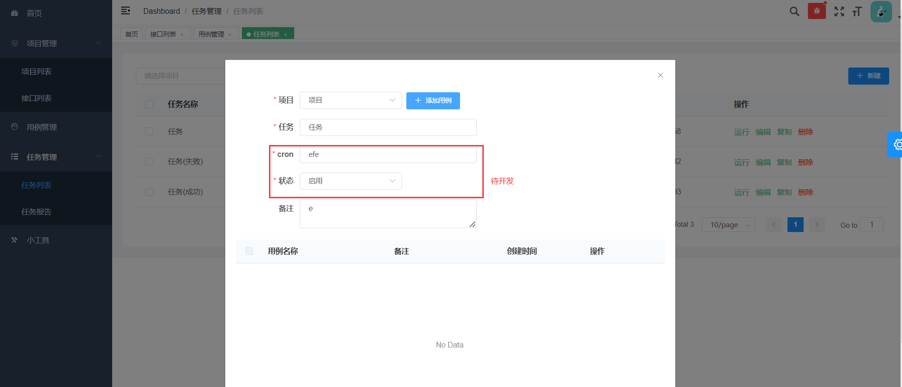This screenshot has width=902, height=387.
Task: Toggle the sidebar hamburger icon
Action: coord(125,10)
